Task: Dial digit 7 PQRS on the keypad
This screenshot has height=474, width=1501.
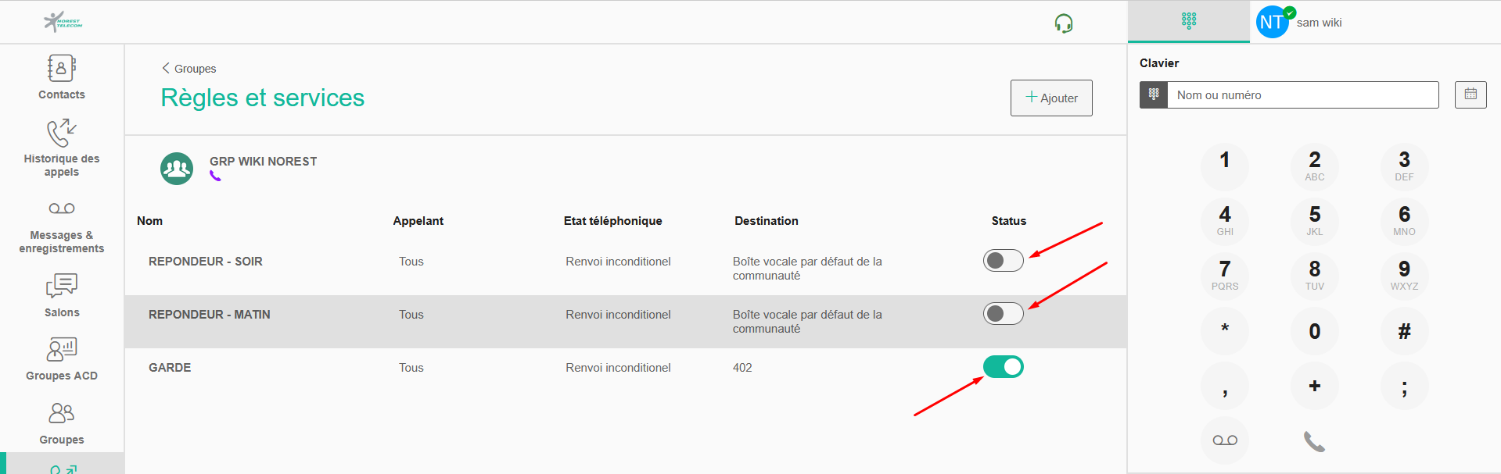Action: coord(1225,276)
